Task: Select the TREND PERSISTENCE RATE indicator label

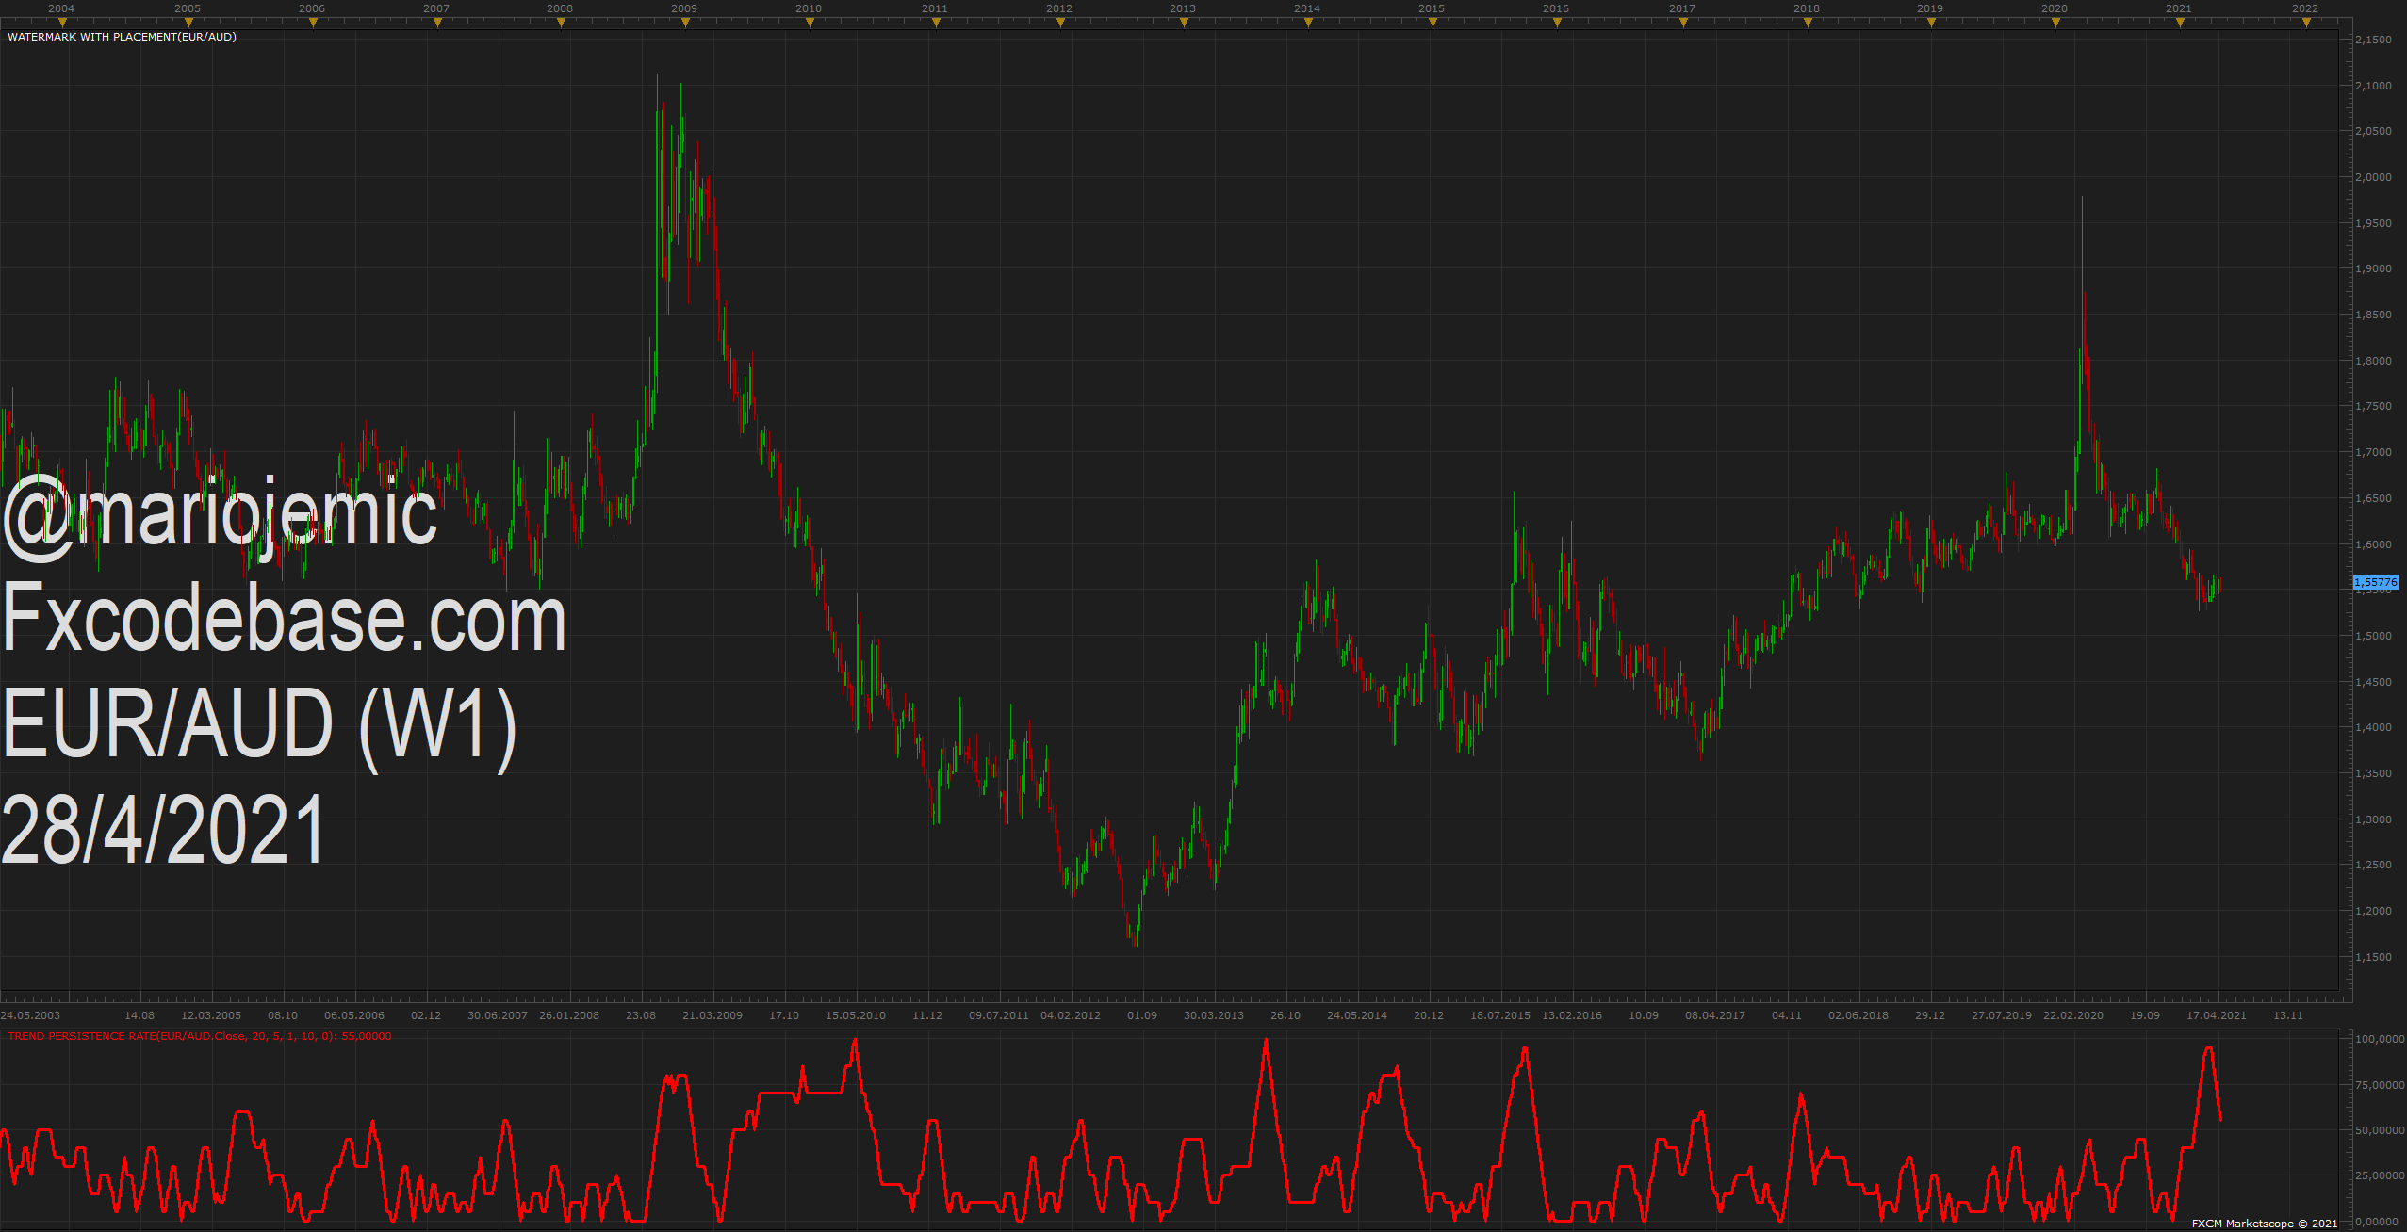Action: 199,1036
